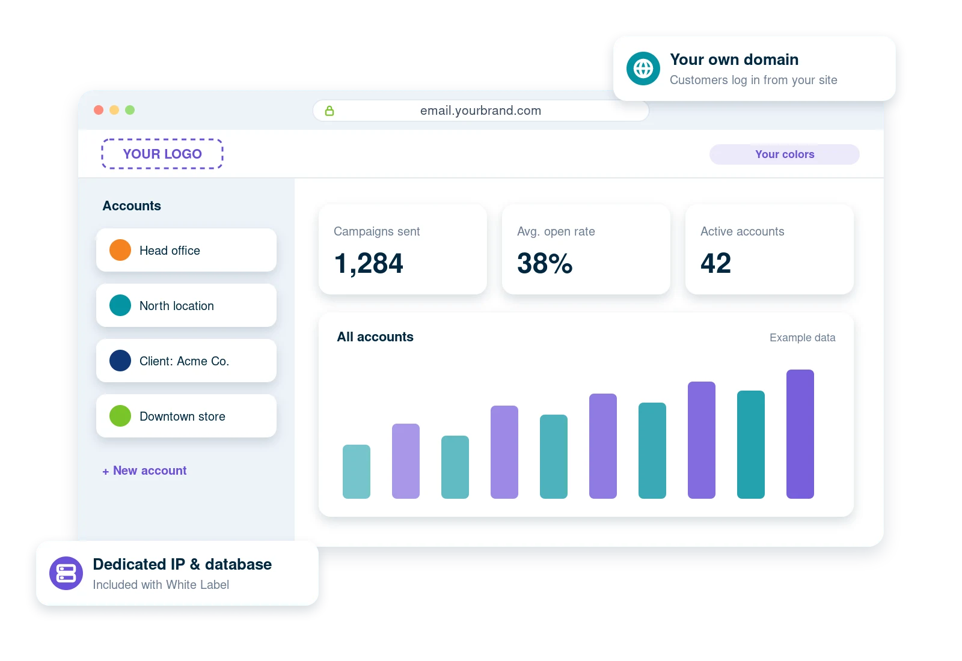Image resolution: width=962 pixels, height=661 pixels.
Task: Open the Head office account
Action: coord(186,250)
